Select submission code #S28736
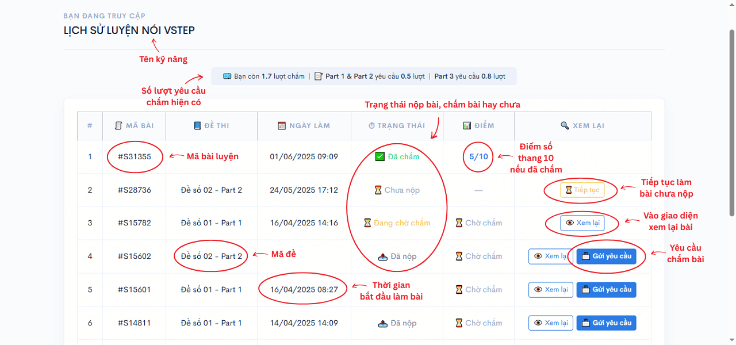Viewport: 736px width, 345px height. click(x=135, y=190)
